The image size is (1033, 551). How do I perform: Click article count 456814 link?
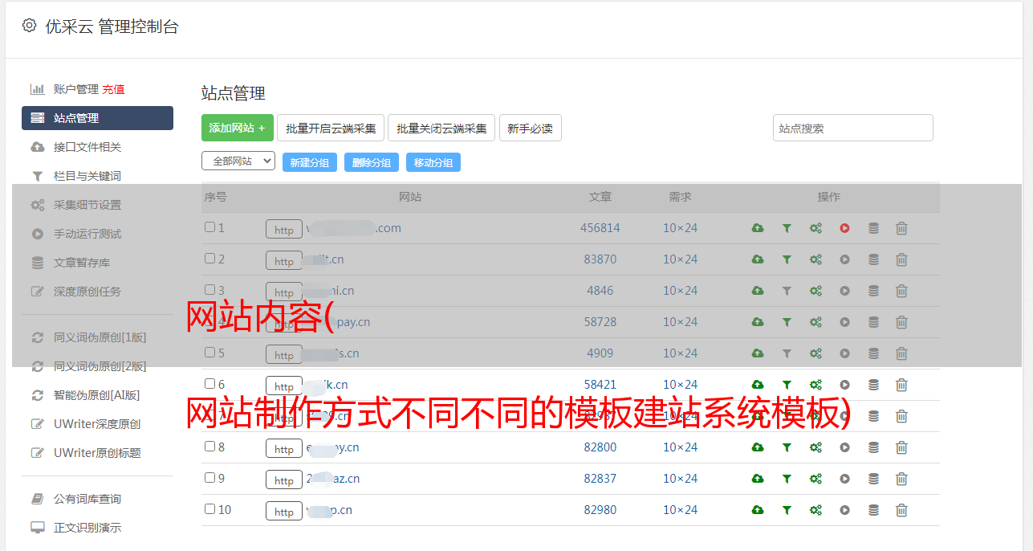[600, 228]
